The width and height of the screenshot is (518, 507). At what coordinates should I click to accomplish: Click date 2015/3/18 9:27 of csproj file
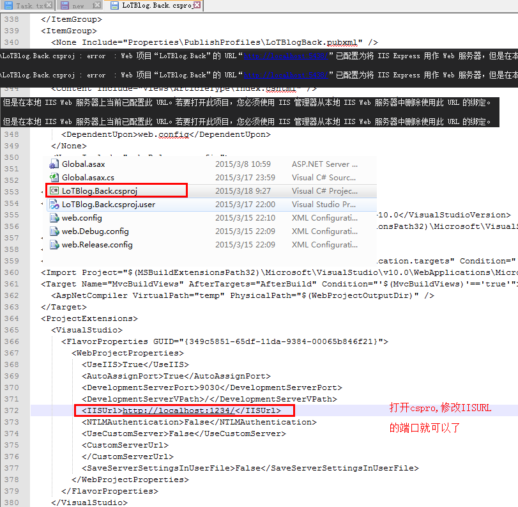pos(243,191)
